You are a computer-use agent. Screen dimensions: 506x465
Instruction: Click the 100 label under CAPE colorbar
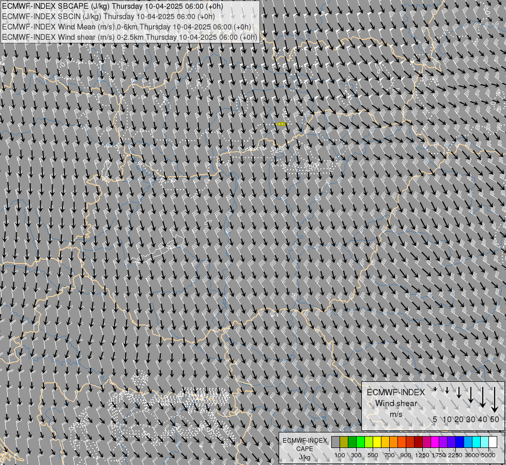coord(340,455)
